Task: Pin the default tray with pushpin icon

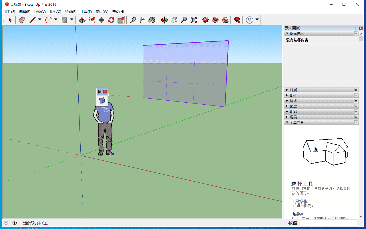Action: tap(356, 28)
